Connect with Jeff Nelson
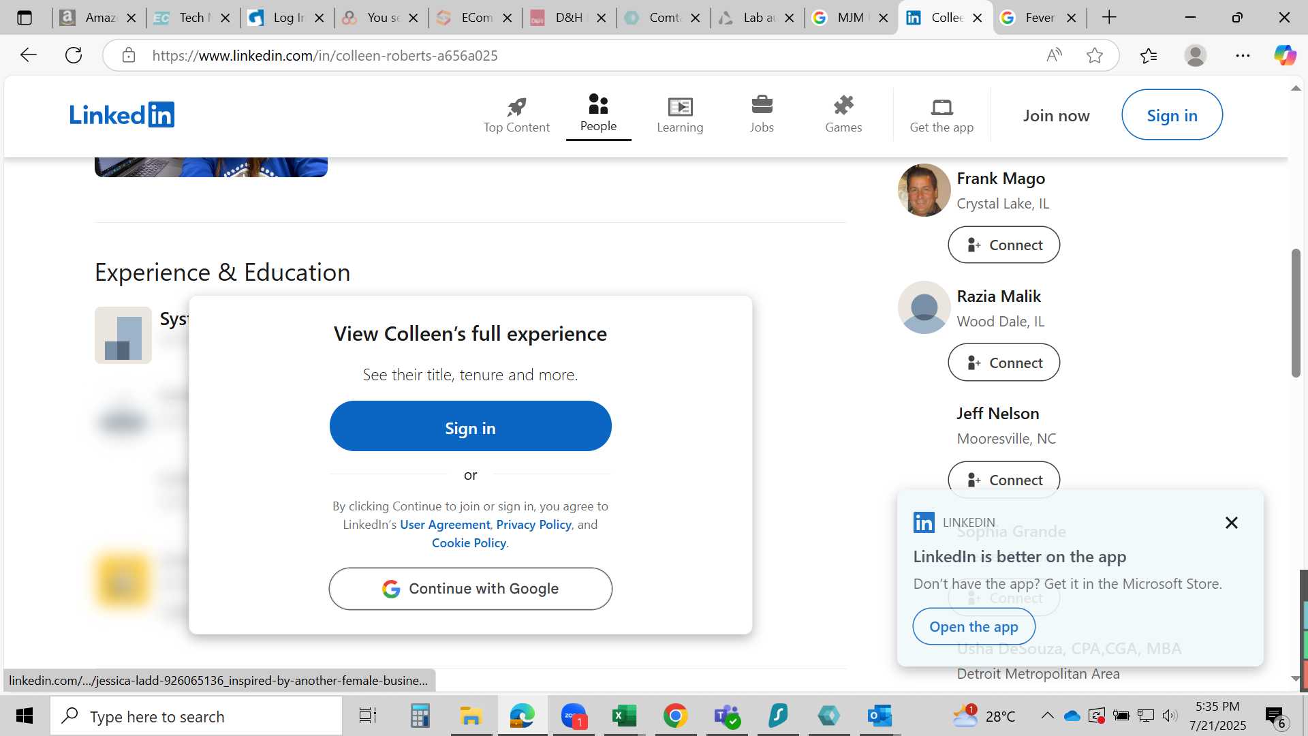The width and height of the screenshot is (1308, 736). tap(1003, 480)
